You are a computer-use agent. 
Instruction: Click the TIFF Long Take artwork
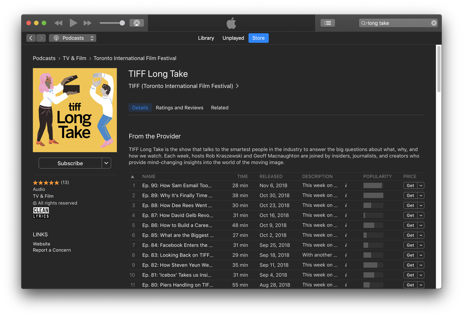coord(75,110)
